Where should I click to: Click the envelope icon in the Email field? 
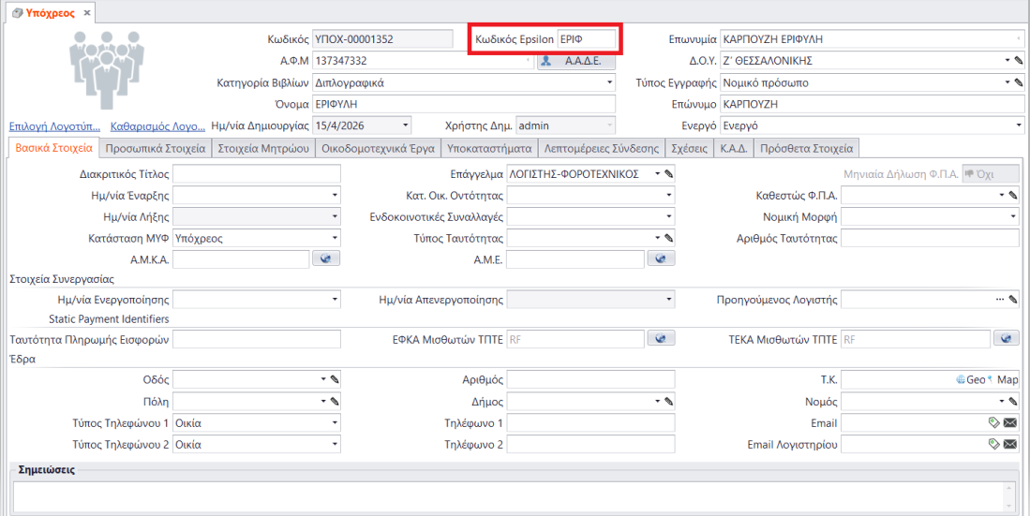click(x=1010, y=423)
